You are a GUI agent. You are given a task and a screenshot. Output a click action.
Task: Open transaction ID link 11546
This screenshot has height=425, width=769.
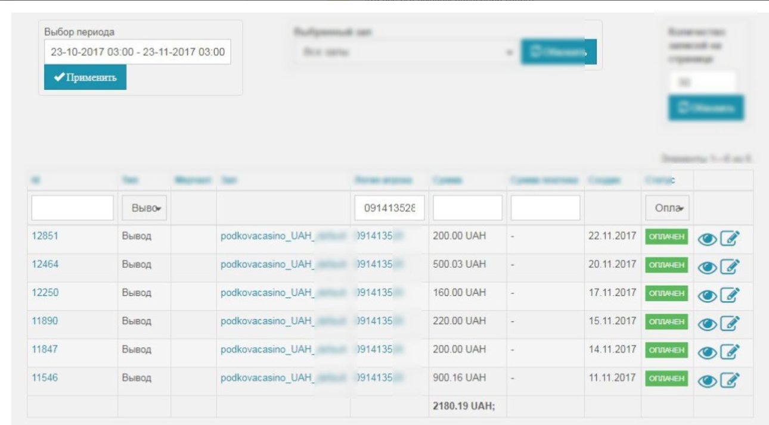[x=45, y=378]
